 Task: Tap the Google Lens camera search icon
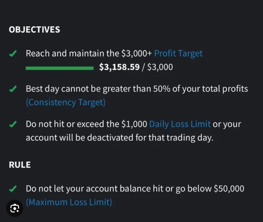14,208
